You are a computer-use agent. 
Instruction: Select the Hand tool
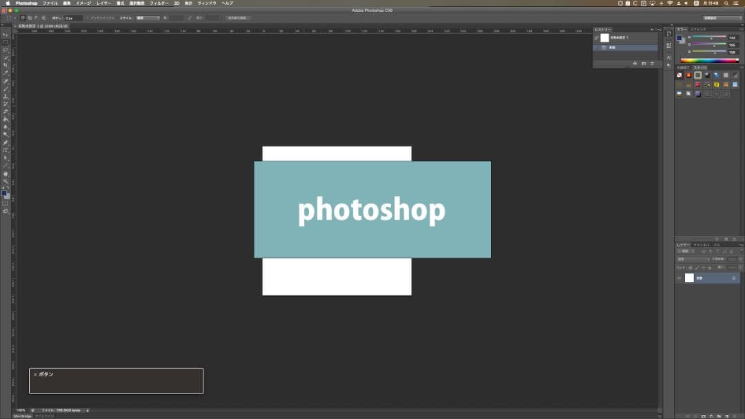click(x=6, y=173)
